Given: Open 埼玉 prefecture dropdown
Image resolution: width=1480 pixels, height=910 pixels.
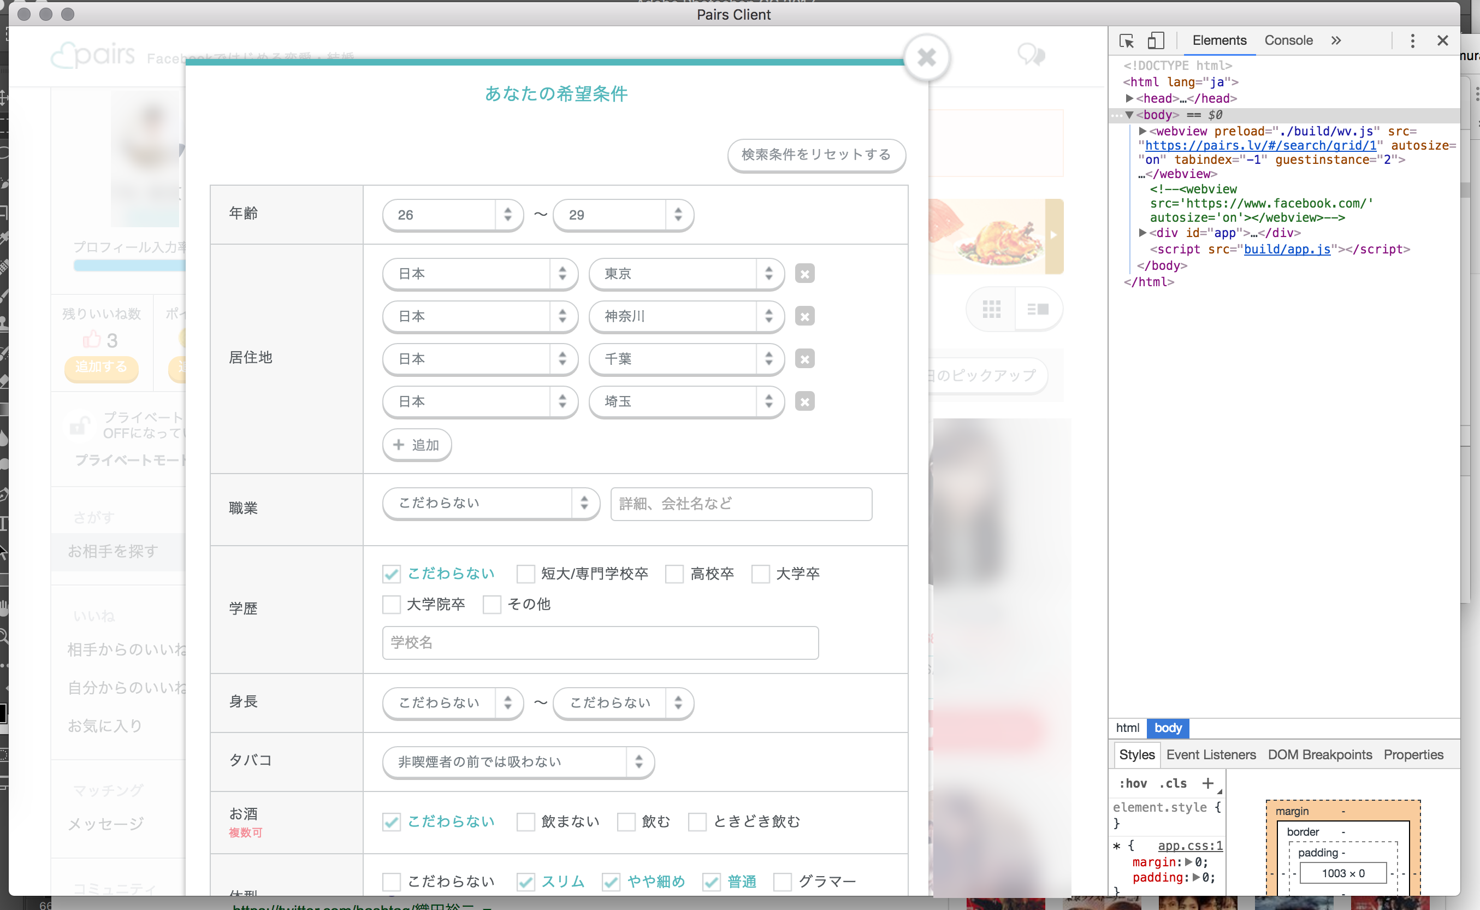Looking at the screenshot, I should pyautogui.click(x=686, y=401).
